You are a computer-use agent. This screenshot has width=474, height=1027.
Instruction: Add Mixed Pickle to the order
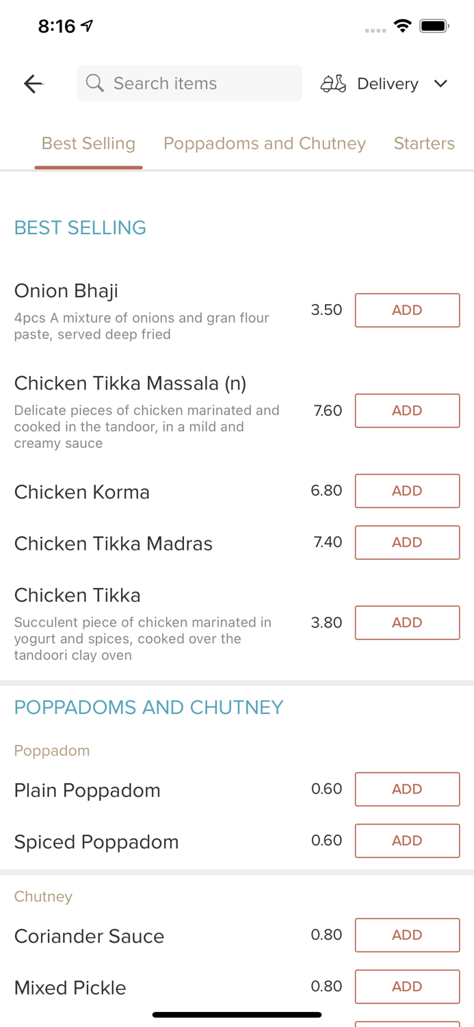pyautogui.click(x=407, y=986)
